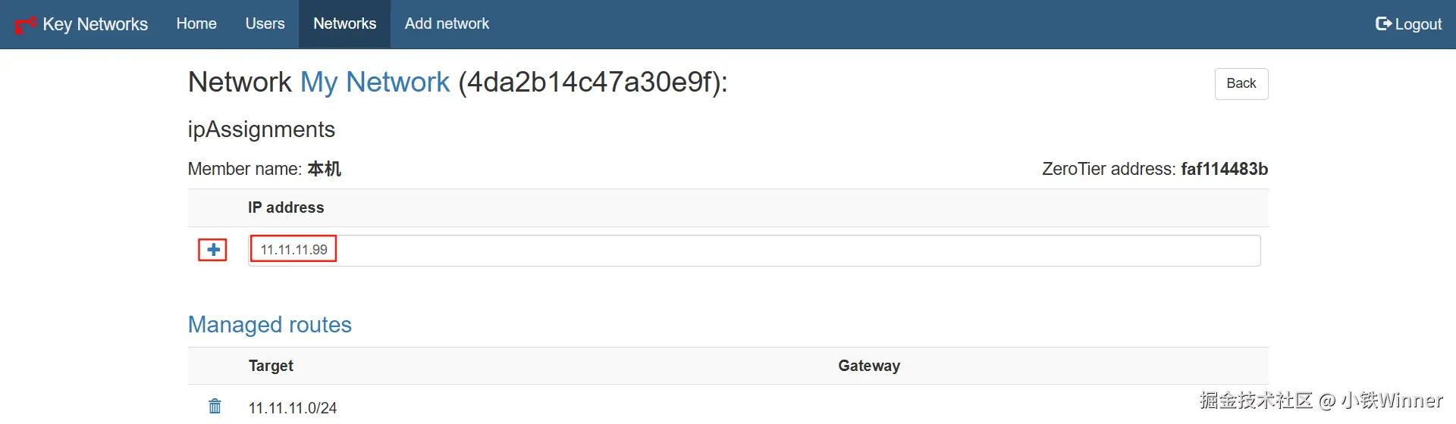Click the Key Networks brand text

(96, 24)
